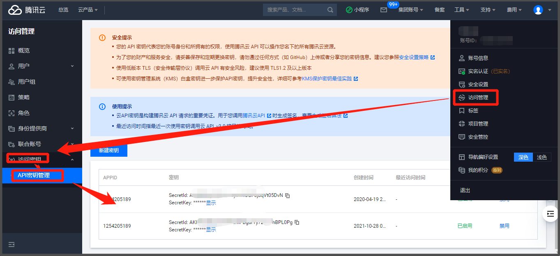Open 备案 in top navigation
The height and width of the screenshot is (256, 560).
tap(439, 10)
